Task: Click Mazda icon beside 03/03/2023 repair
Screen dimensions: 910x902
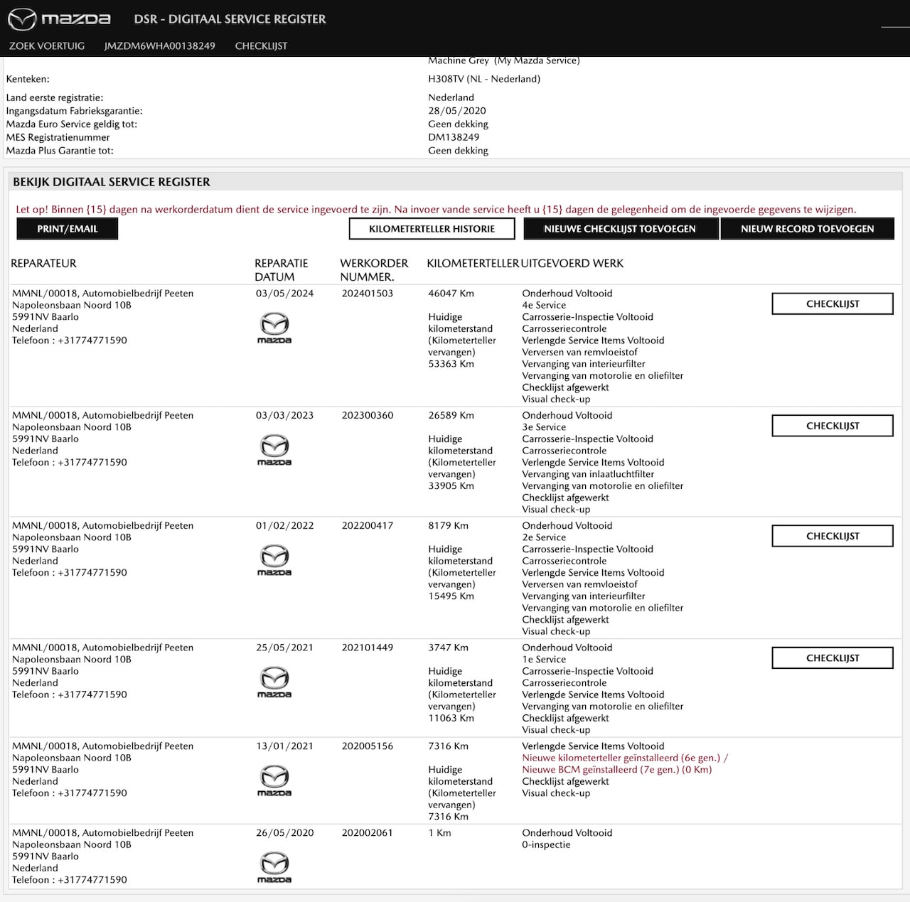Action: pyautogui.click(x=274, y=449)
